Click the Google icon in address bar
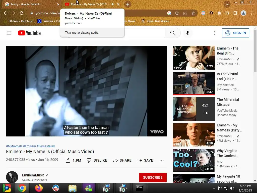 [169, 13]
